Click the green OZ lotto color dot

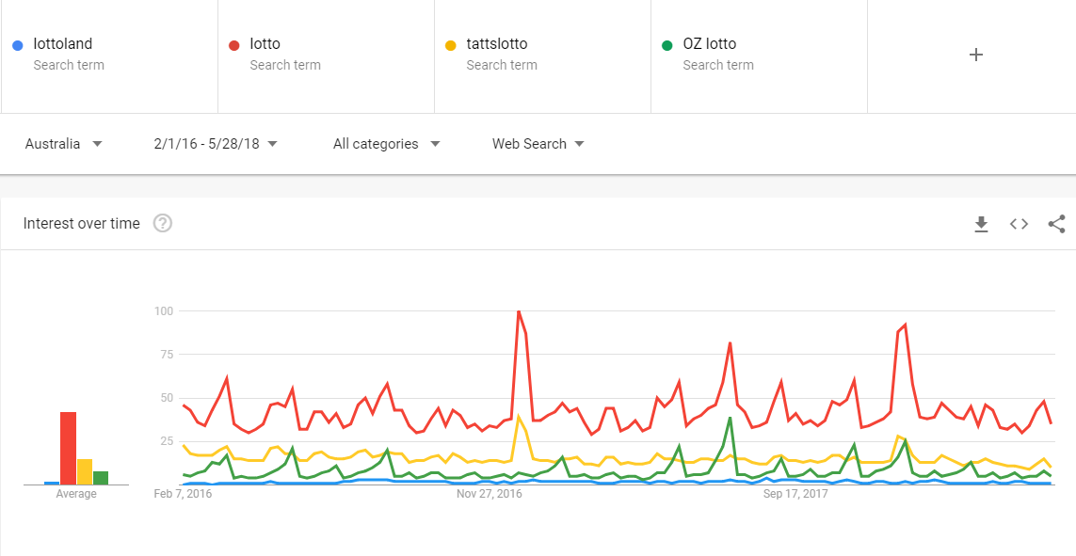click(667, 45)
